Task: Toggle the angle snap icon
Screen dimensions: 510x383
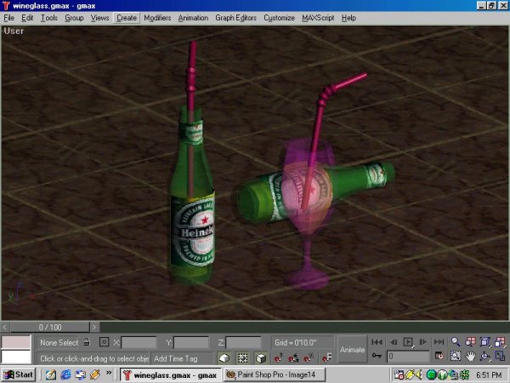Action: coord(293,358)
